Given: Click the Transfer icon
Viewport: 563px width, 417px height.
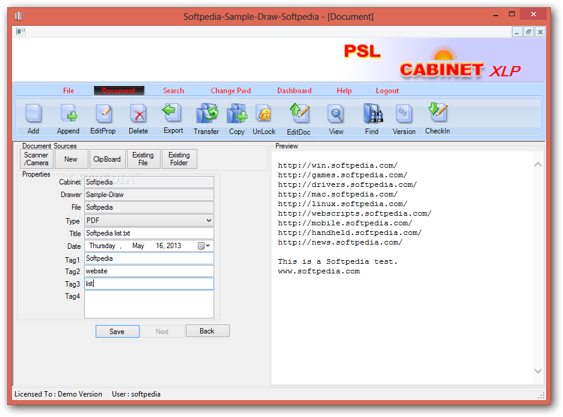Looking at the screenshot, I should [x=206, y=114].
